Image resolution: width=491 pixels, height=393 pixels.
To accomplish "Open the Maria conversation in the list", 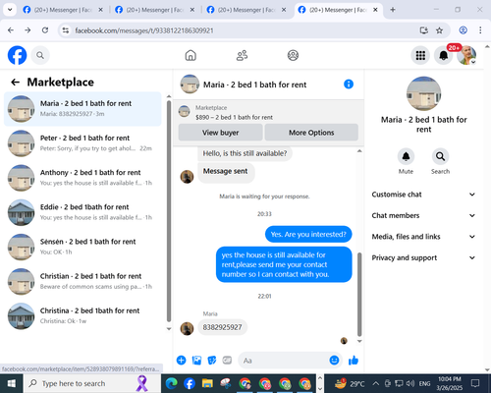I will pos(82,109).
